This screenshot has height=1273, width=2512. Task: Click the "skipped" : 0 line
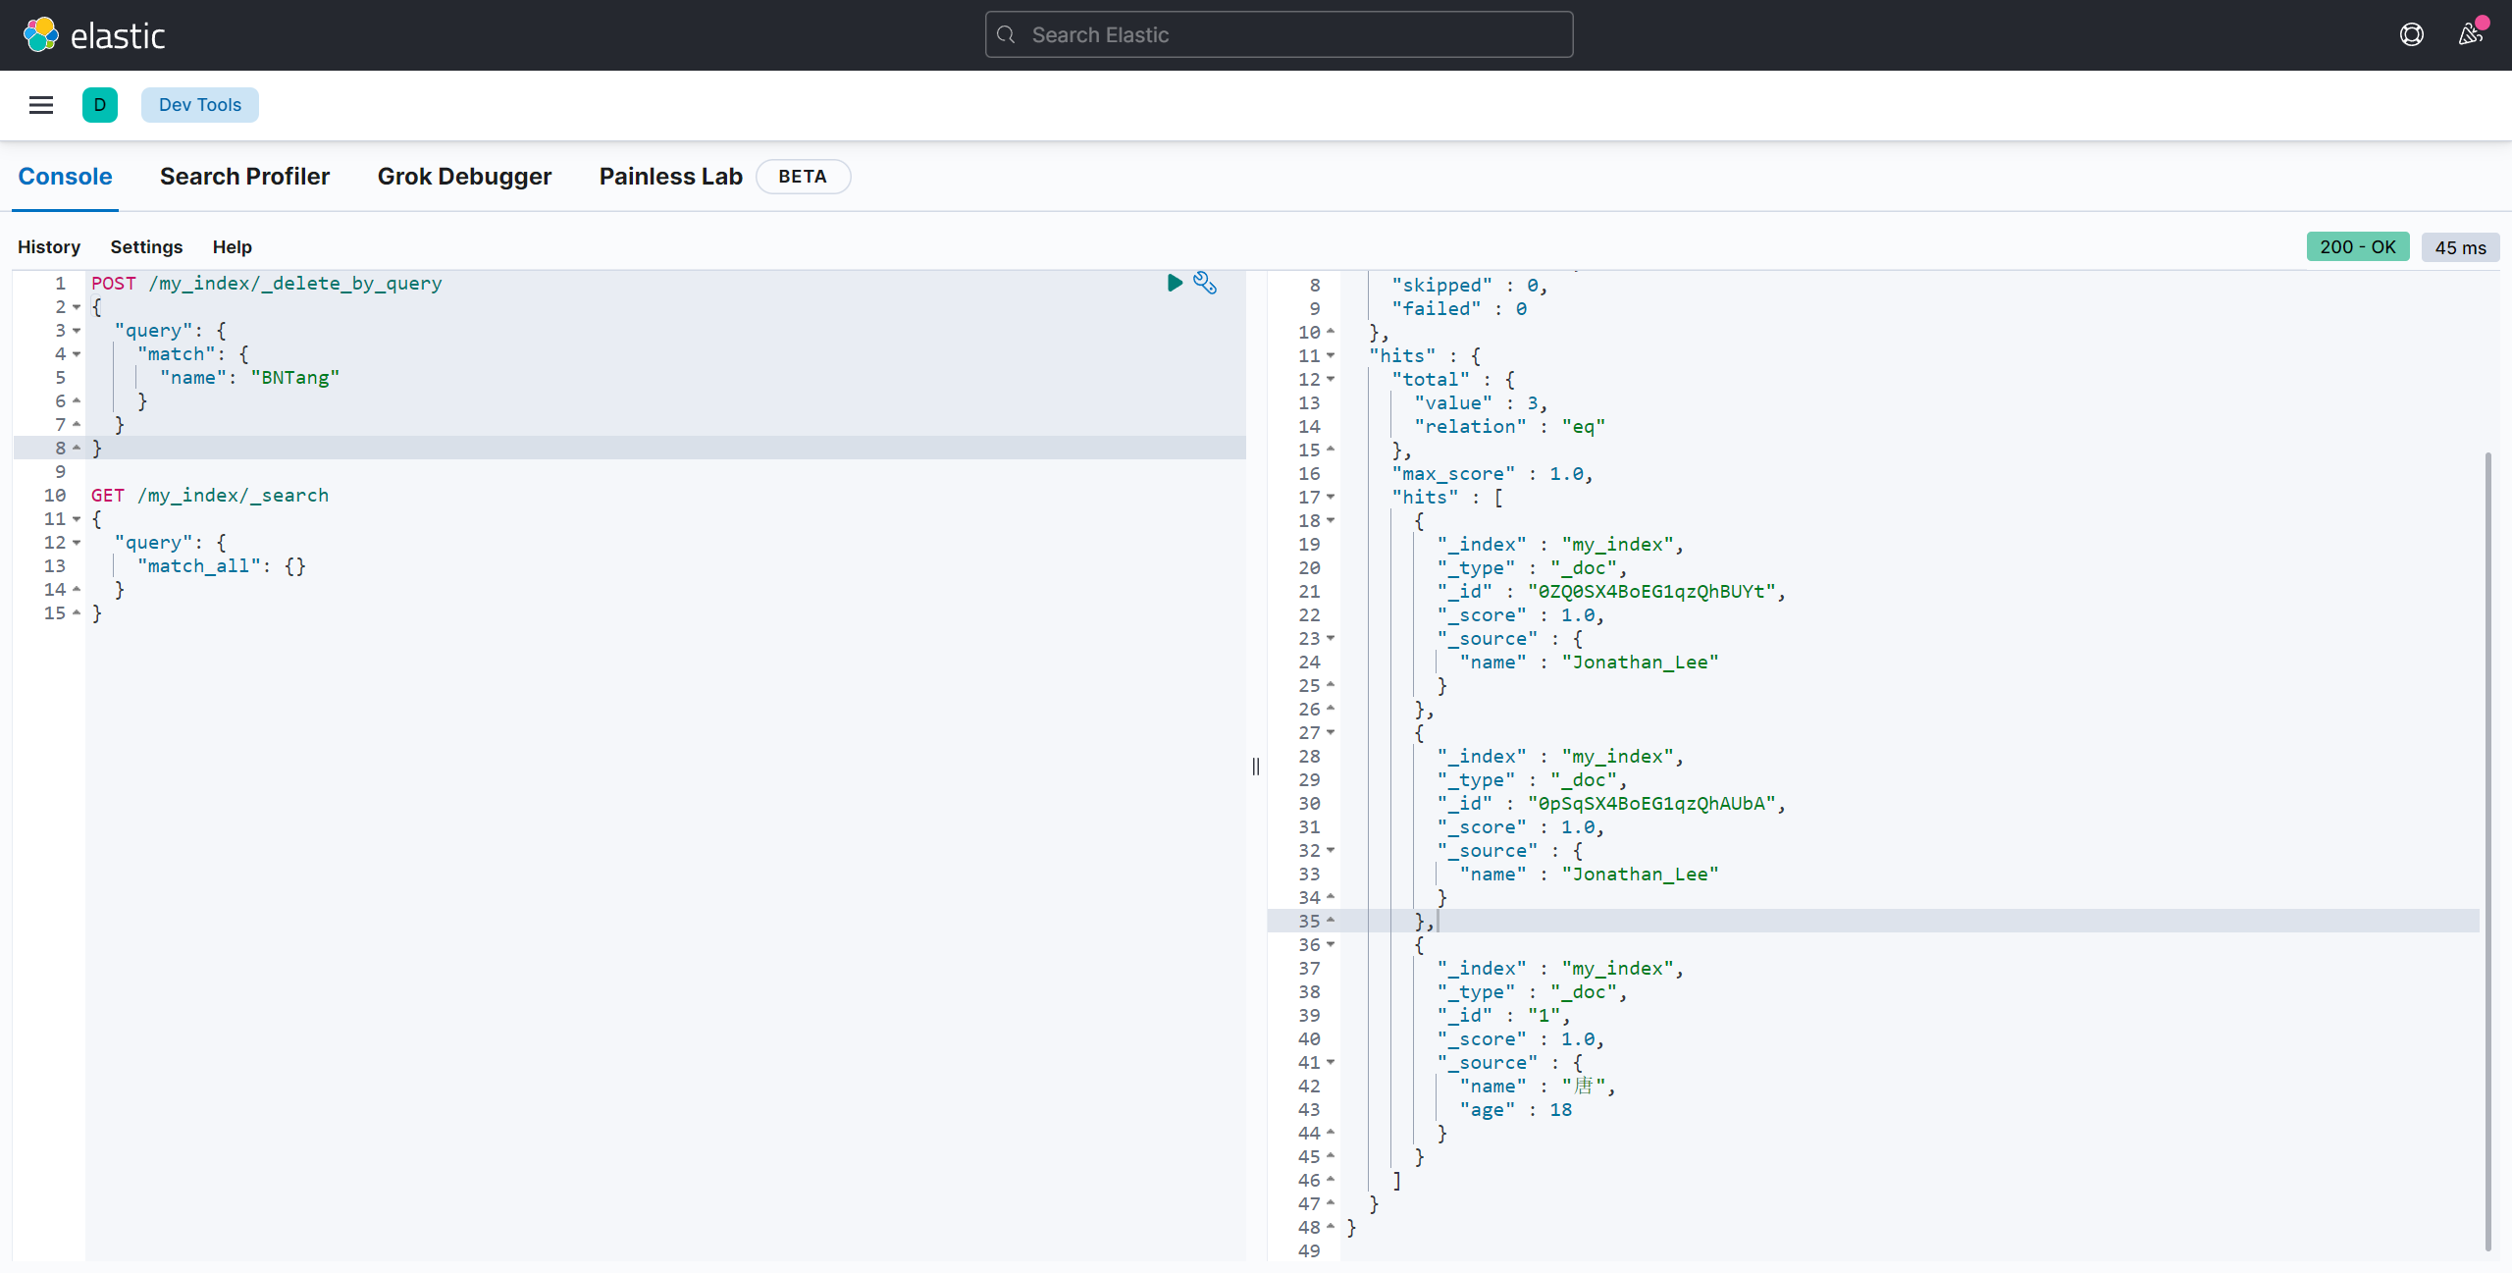(x=1470, y=286)
